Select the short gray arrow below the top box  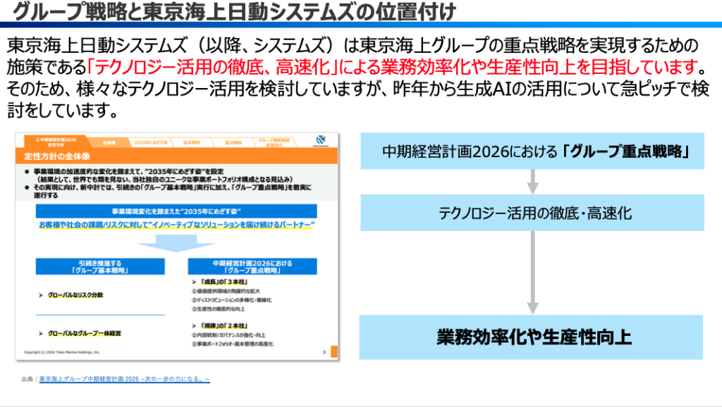[x=532, y=181]
